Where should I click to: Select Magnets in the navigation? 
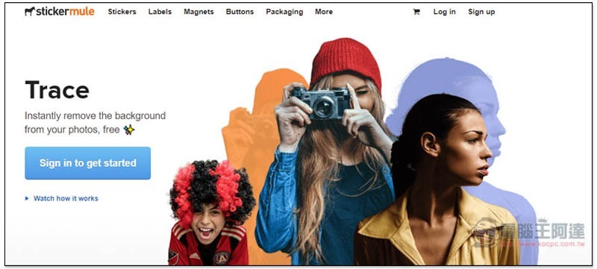199,12
